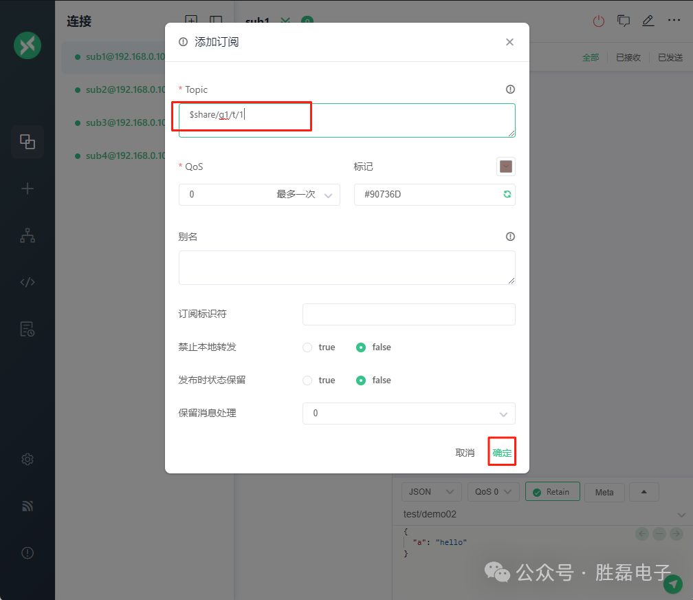Go to previous payload history arrow
Viewport: 693px width, 600px height.
click(642, 534)
